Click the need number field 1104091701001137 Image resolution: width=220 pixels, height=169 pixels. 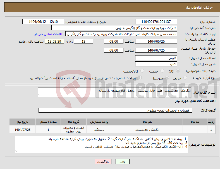pos(156,22)
